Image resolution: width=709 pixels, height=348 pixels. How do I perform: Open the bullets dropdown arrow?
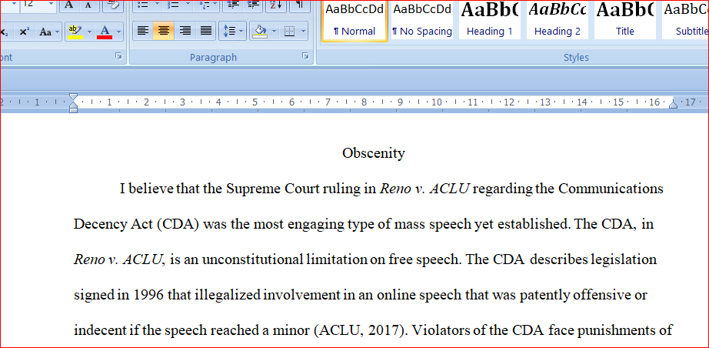pos(157,5)
